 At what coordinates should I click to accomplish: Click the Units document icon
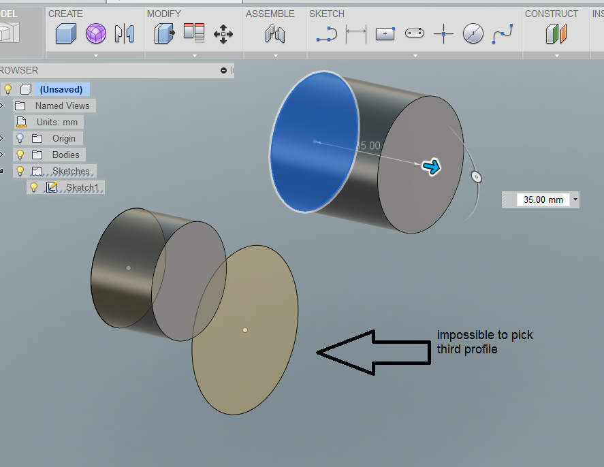tap(22, 122)
